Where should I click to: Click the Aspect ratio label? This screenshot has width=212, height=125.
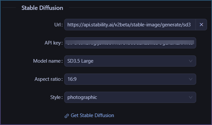tap(48, 79)
